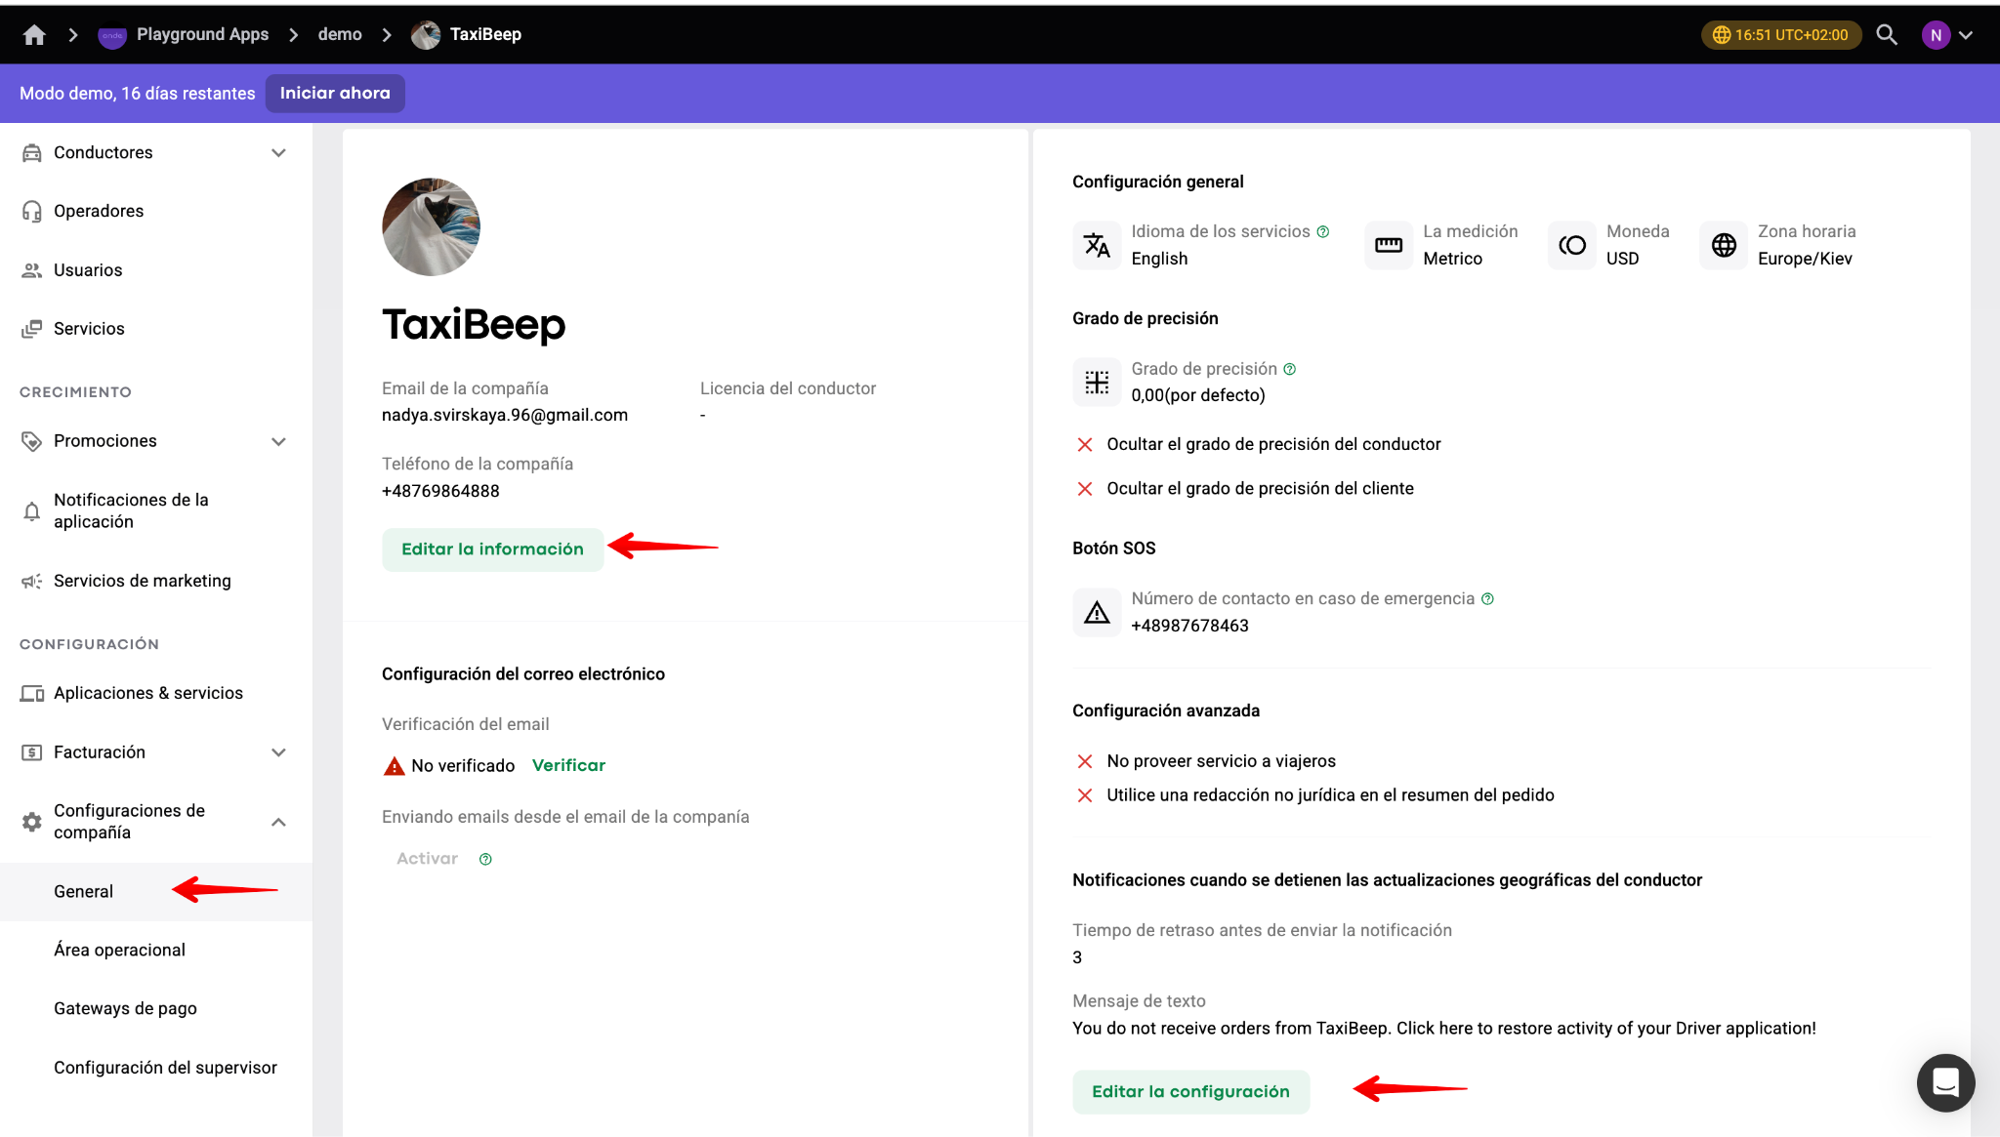Image resolution: width=2000 pixels, height=1137 pixels.
Task: Click help icon beside Idioma de los servicios
Action: (x=1323, y=231)
